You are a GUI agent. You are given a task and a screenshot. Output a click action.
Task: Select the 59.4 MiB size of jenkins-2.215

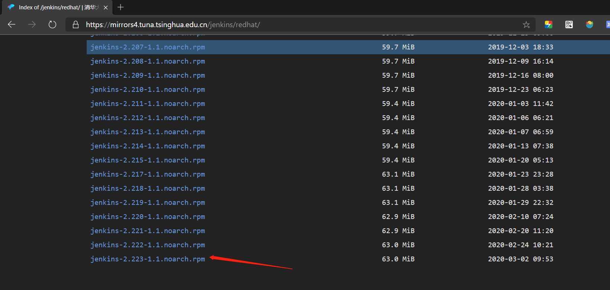coord(398,160)
